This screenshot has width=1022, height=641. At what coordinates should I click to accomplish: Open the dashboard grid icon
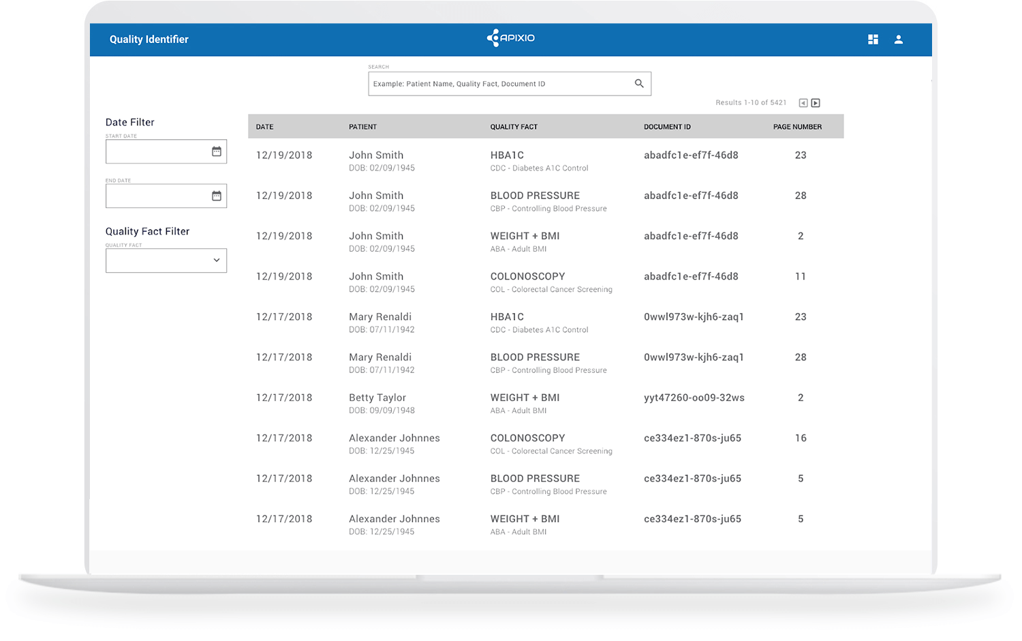[x=873, y=40]
